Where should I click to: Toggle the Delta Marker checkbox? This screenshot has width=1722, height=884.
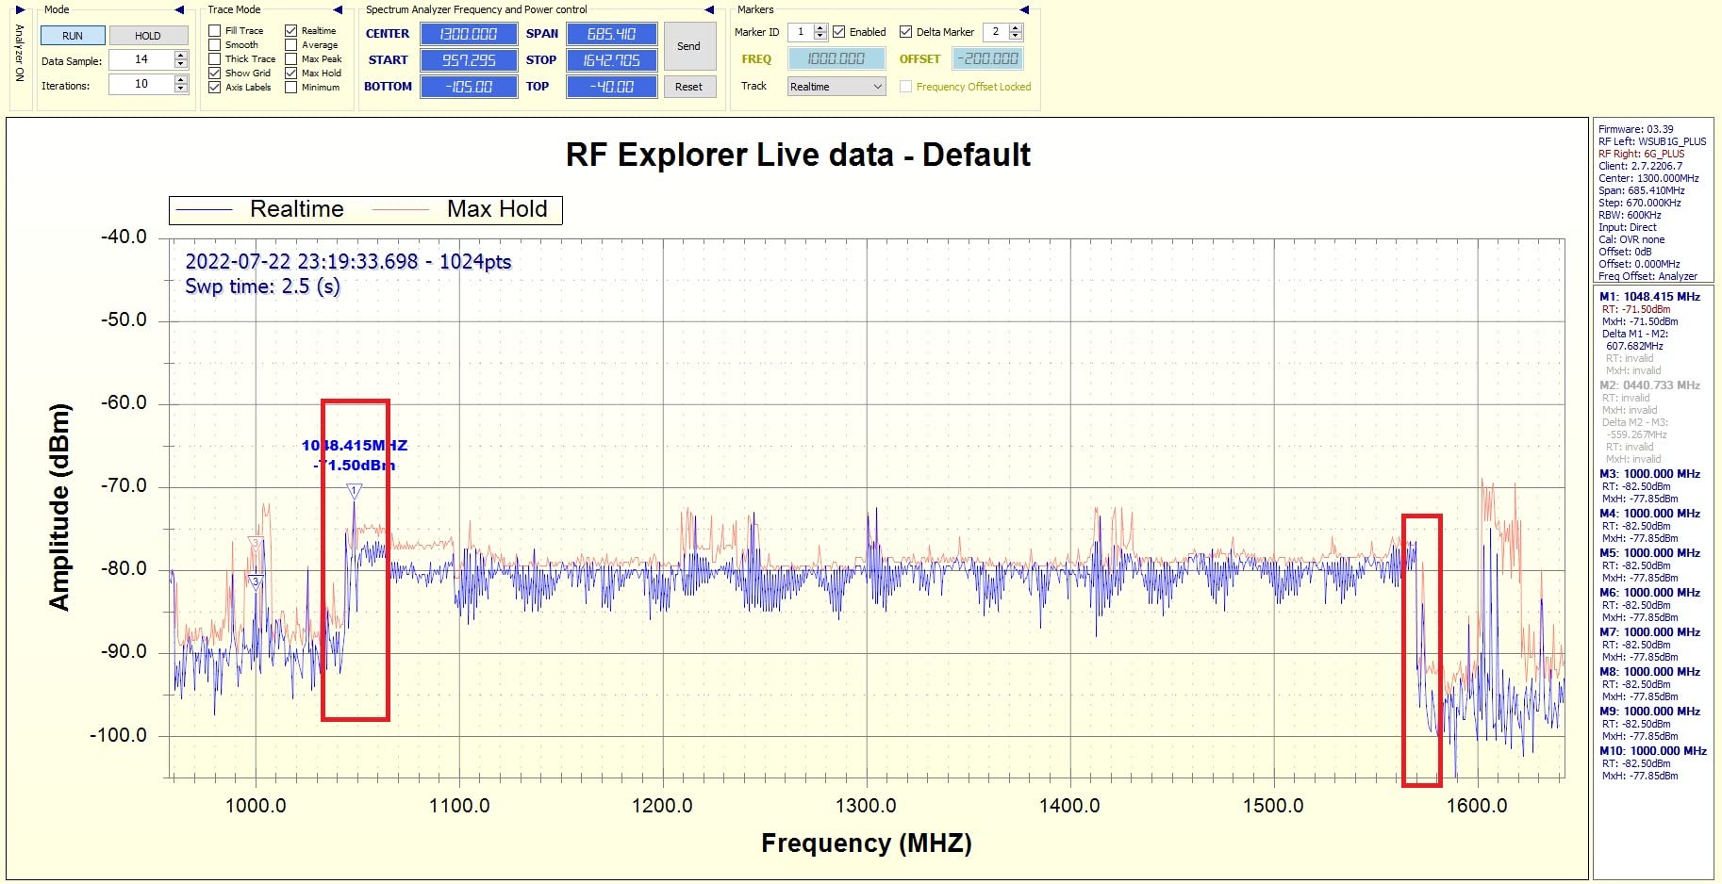coord(906,32)
